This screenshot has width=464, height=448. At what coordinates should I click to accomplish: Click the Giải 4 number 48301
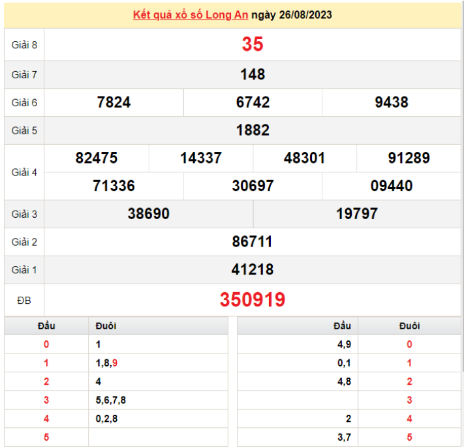(x=305, y=158)
